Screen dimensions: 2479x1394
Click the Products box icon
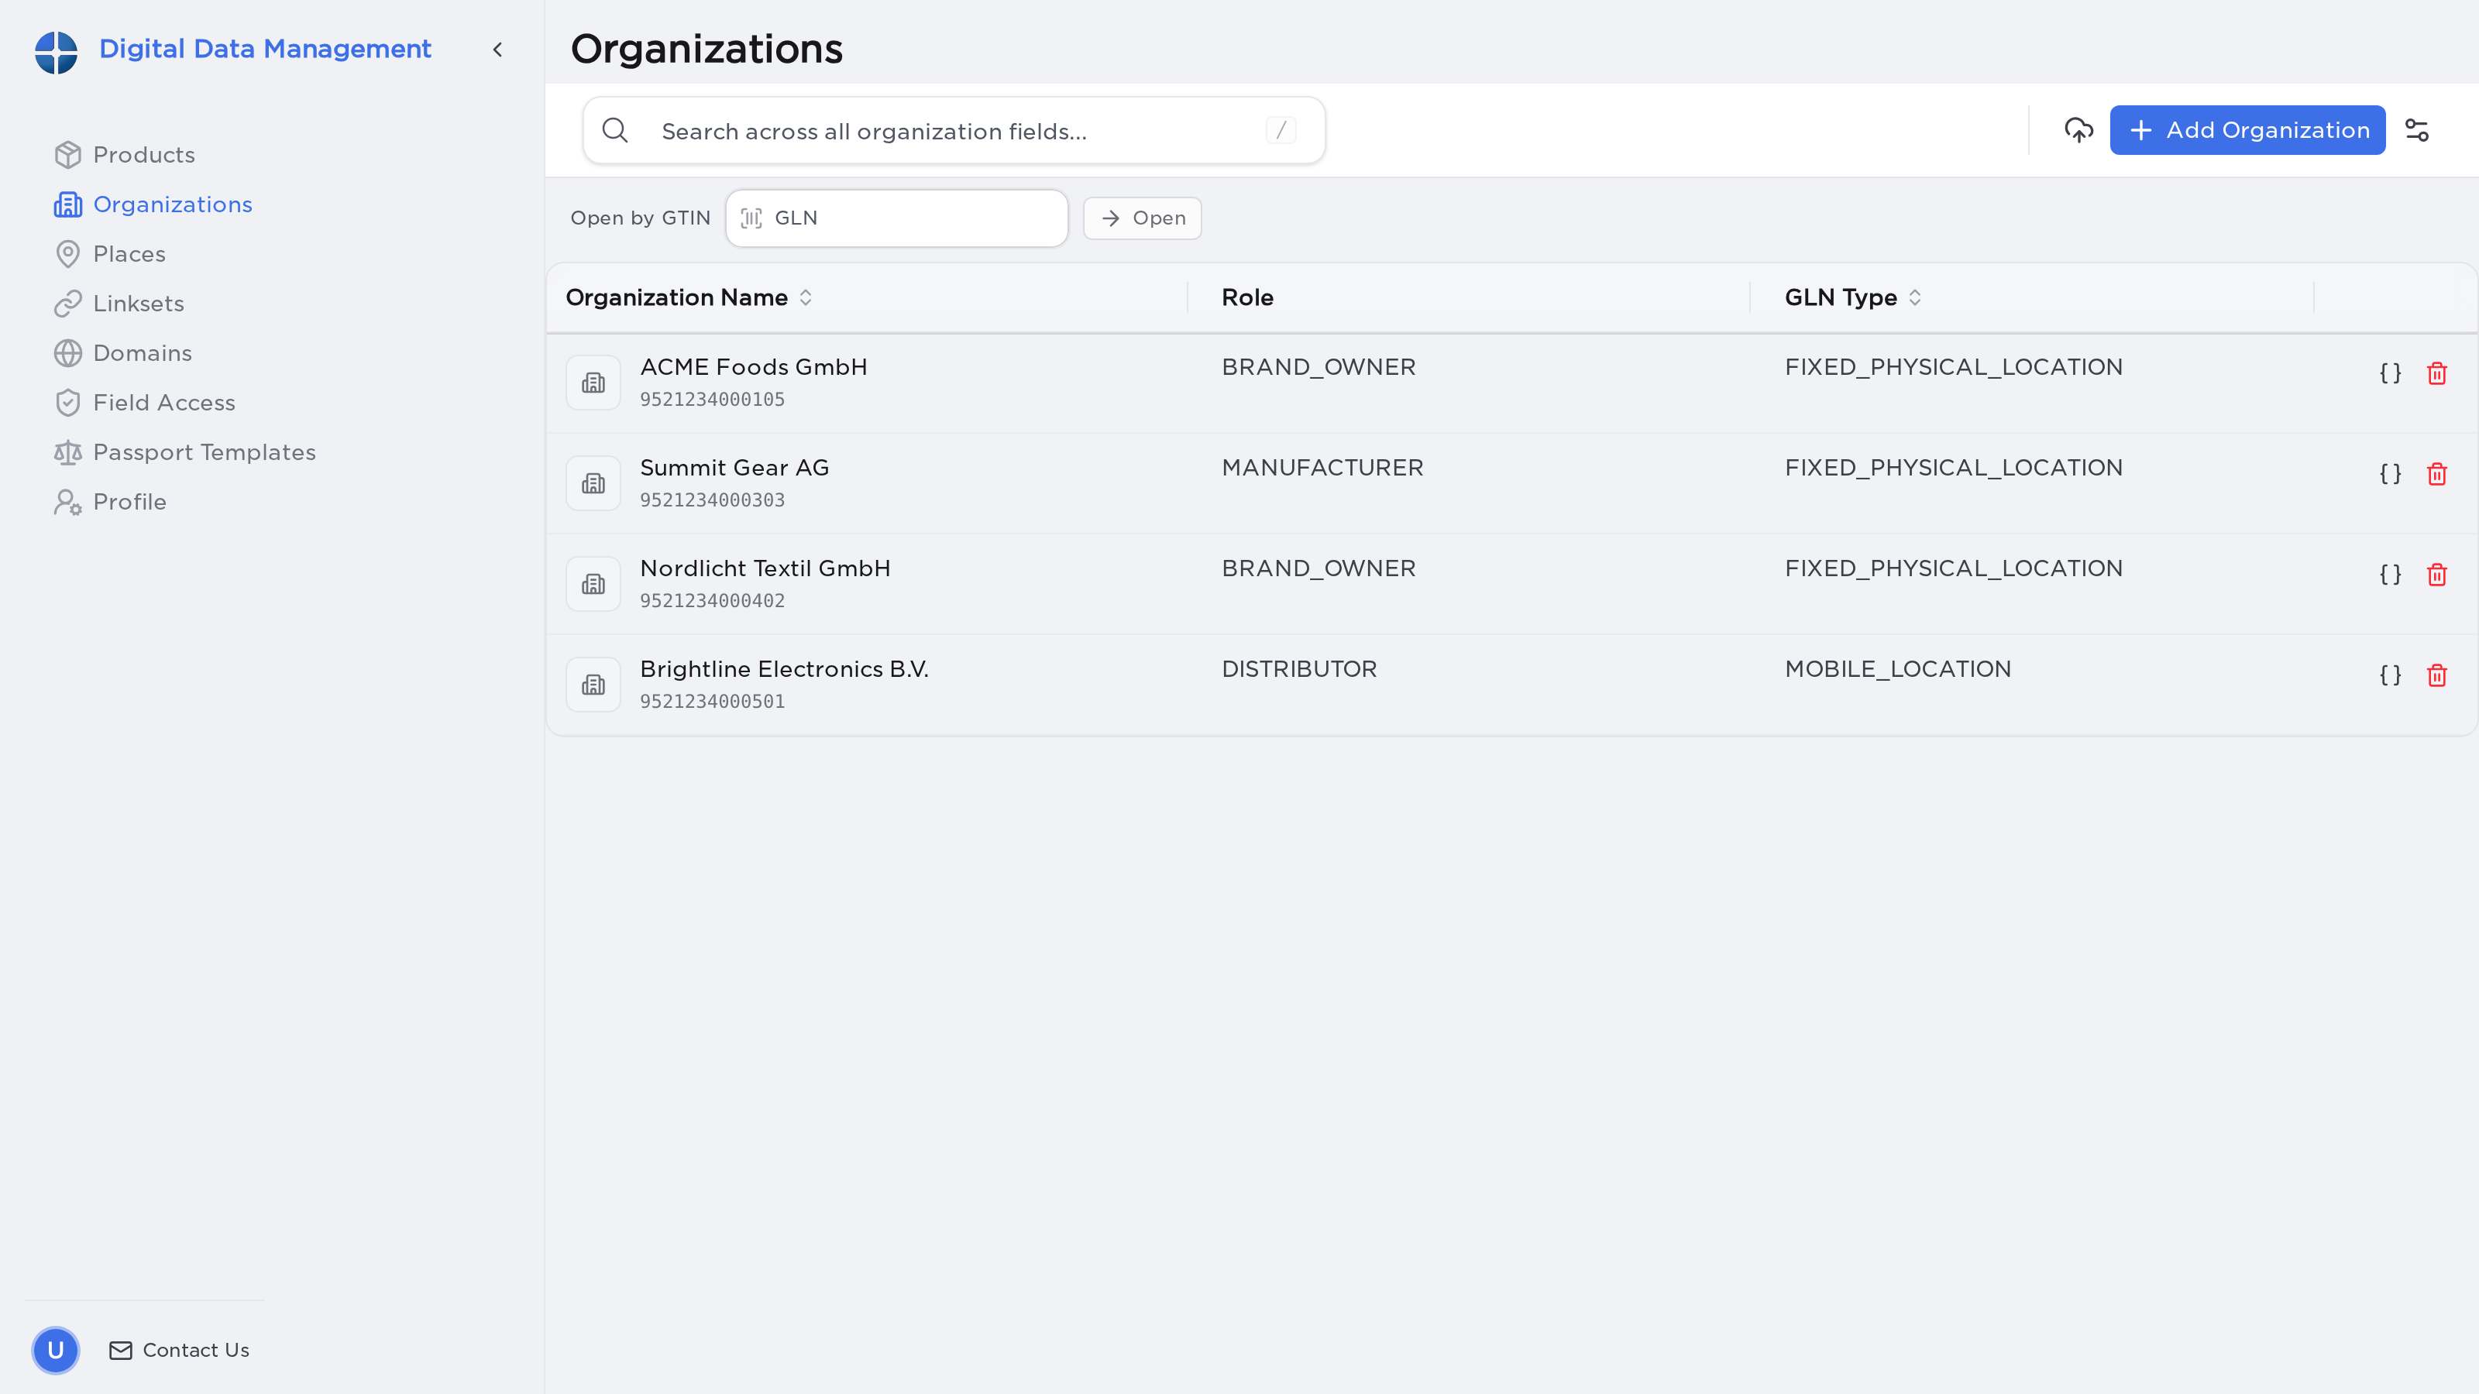coord(67,155)
